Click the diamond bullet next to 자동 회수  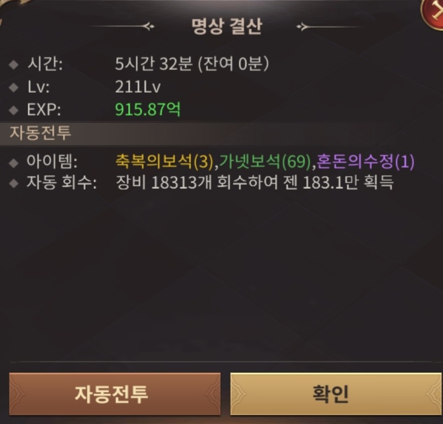point(14,183)
